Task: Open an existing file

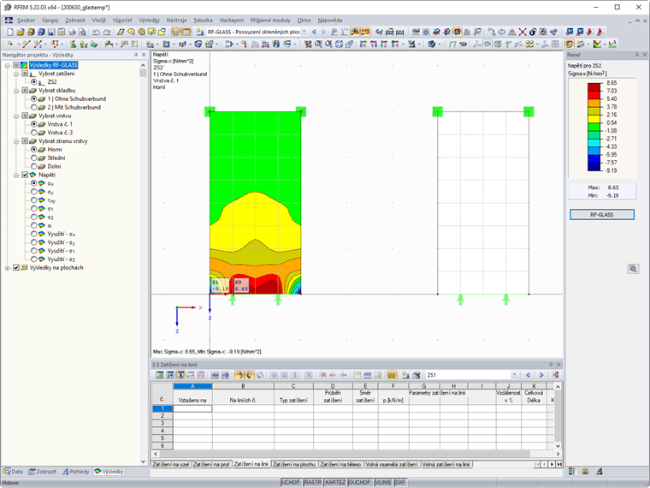Action: pos(21,32)
